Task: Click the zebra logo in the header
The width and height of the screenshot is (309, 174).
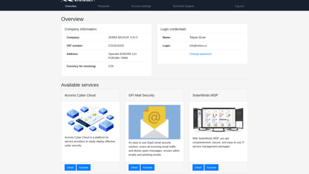Action: click(78, 0)
